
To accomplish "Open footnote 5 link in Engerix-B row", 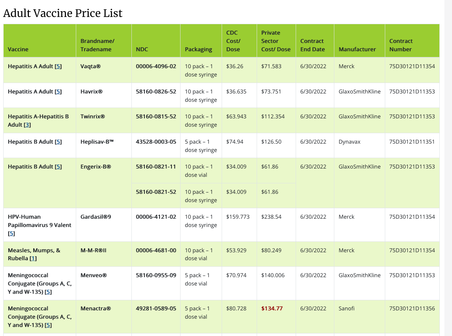I will coord(58,167).
